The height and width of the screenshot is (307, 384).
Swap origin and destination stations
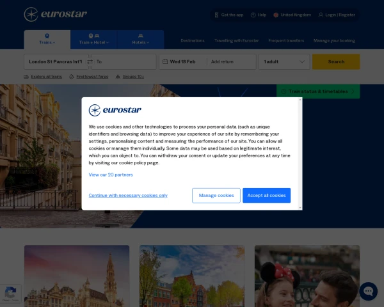coord(90,61)
